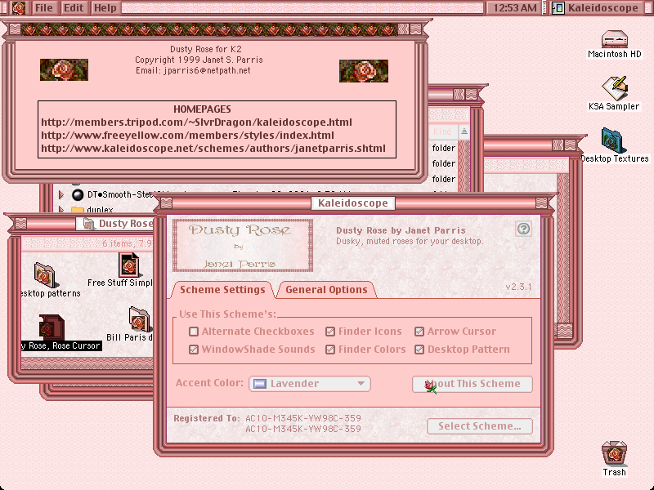Click the Kaleidoscope window close box
Screen dimensions: 654x490
[x=166, y=203]
